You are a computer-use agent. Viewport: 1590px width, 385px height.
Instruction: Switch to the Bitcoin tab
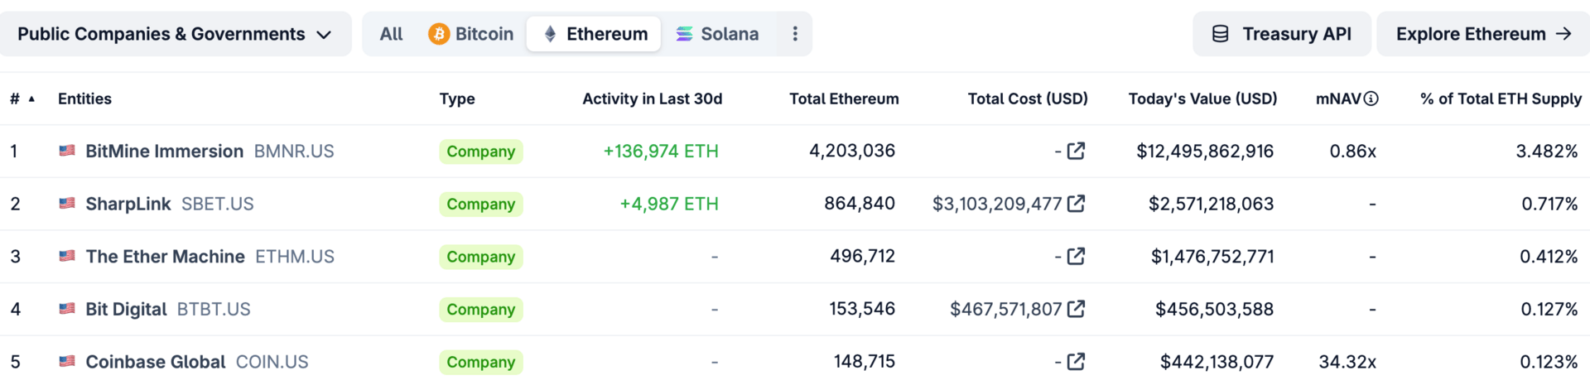[471, 34]
